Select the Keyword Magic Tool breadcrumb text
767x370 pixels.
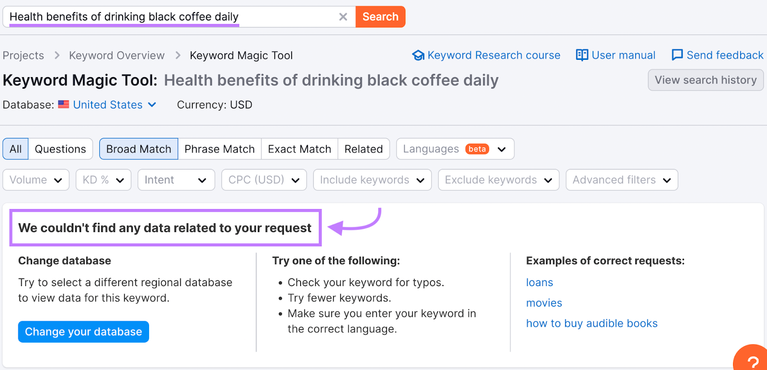(241, 56)
